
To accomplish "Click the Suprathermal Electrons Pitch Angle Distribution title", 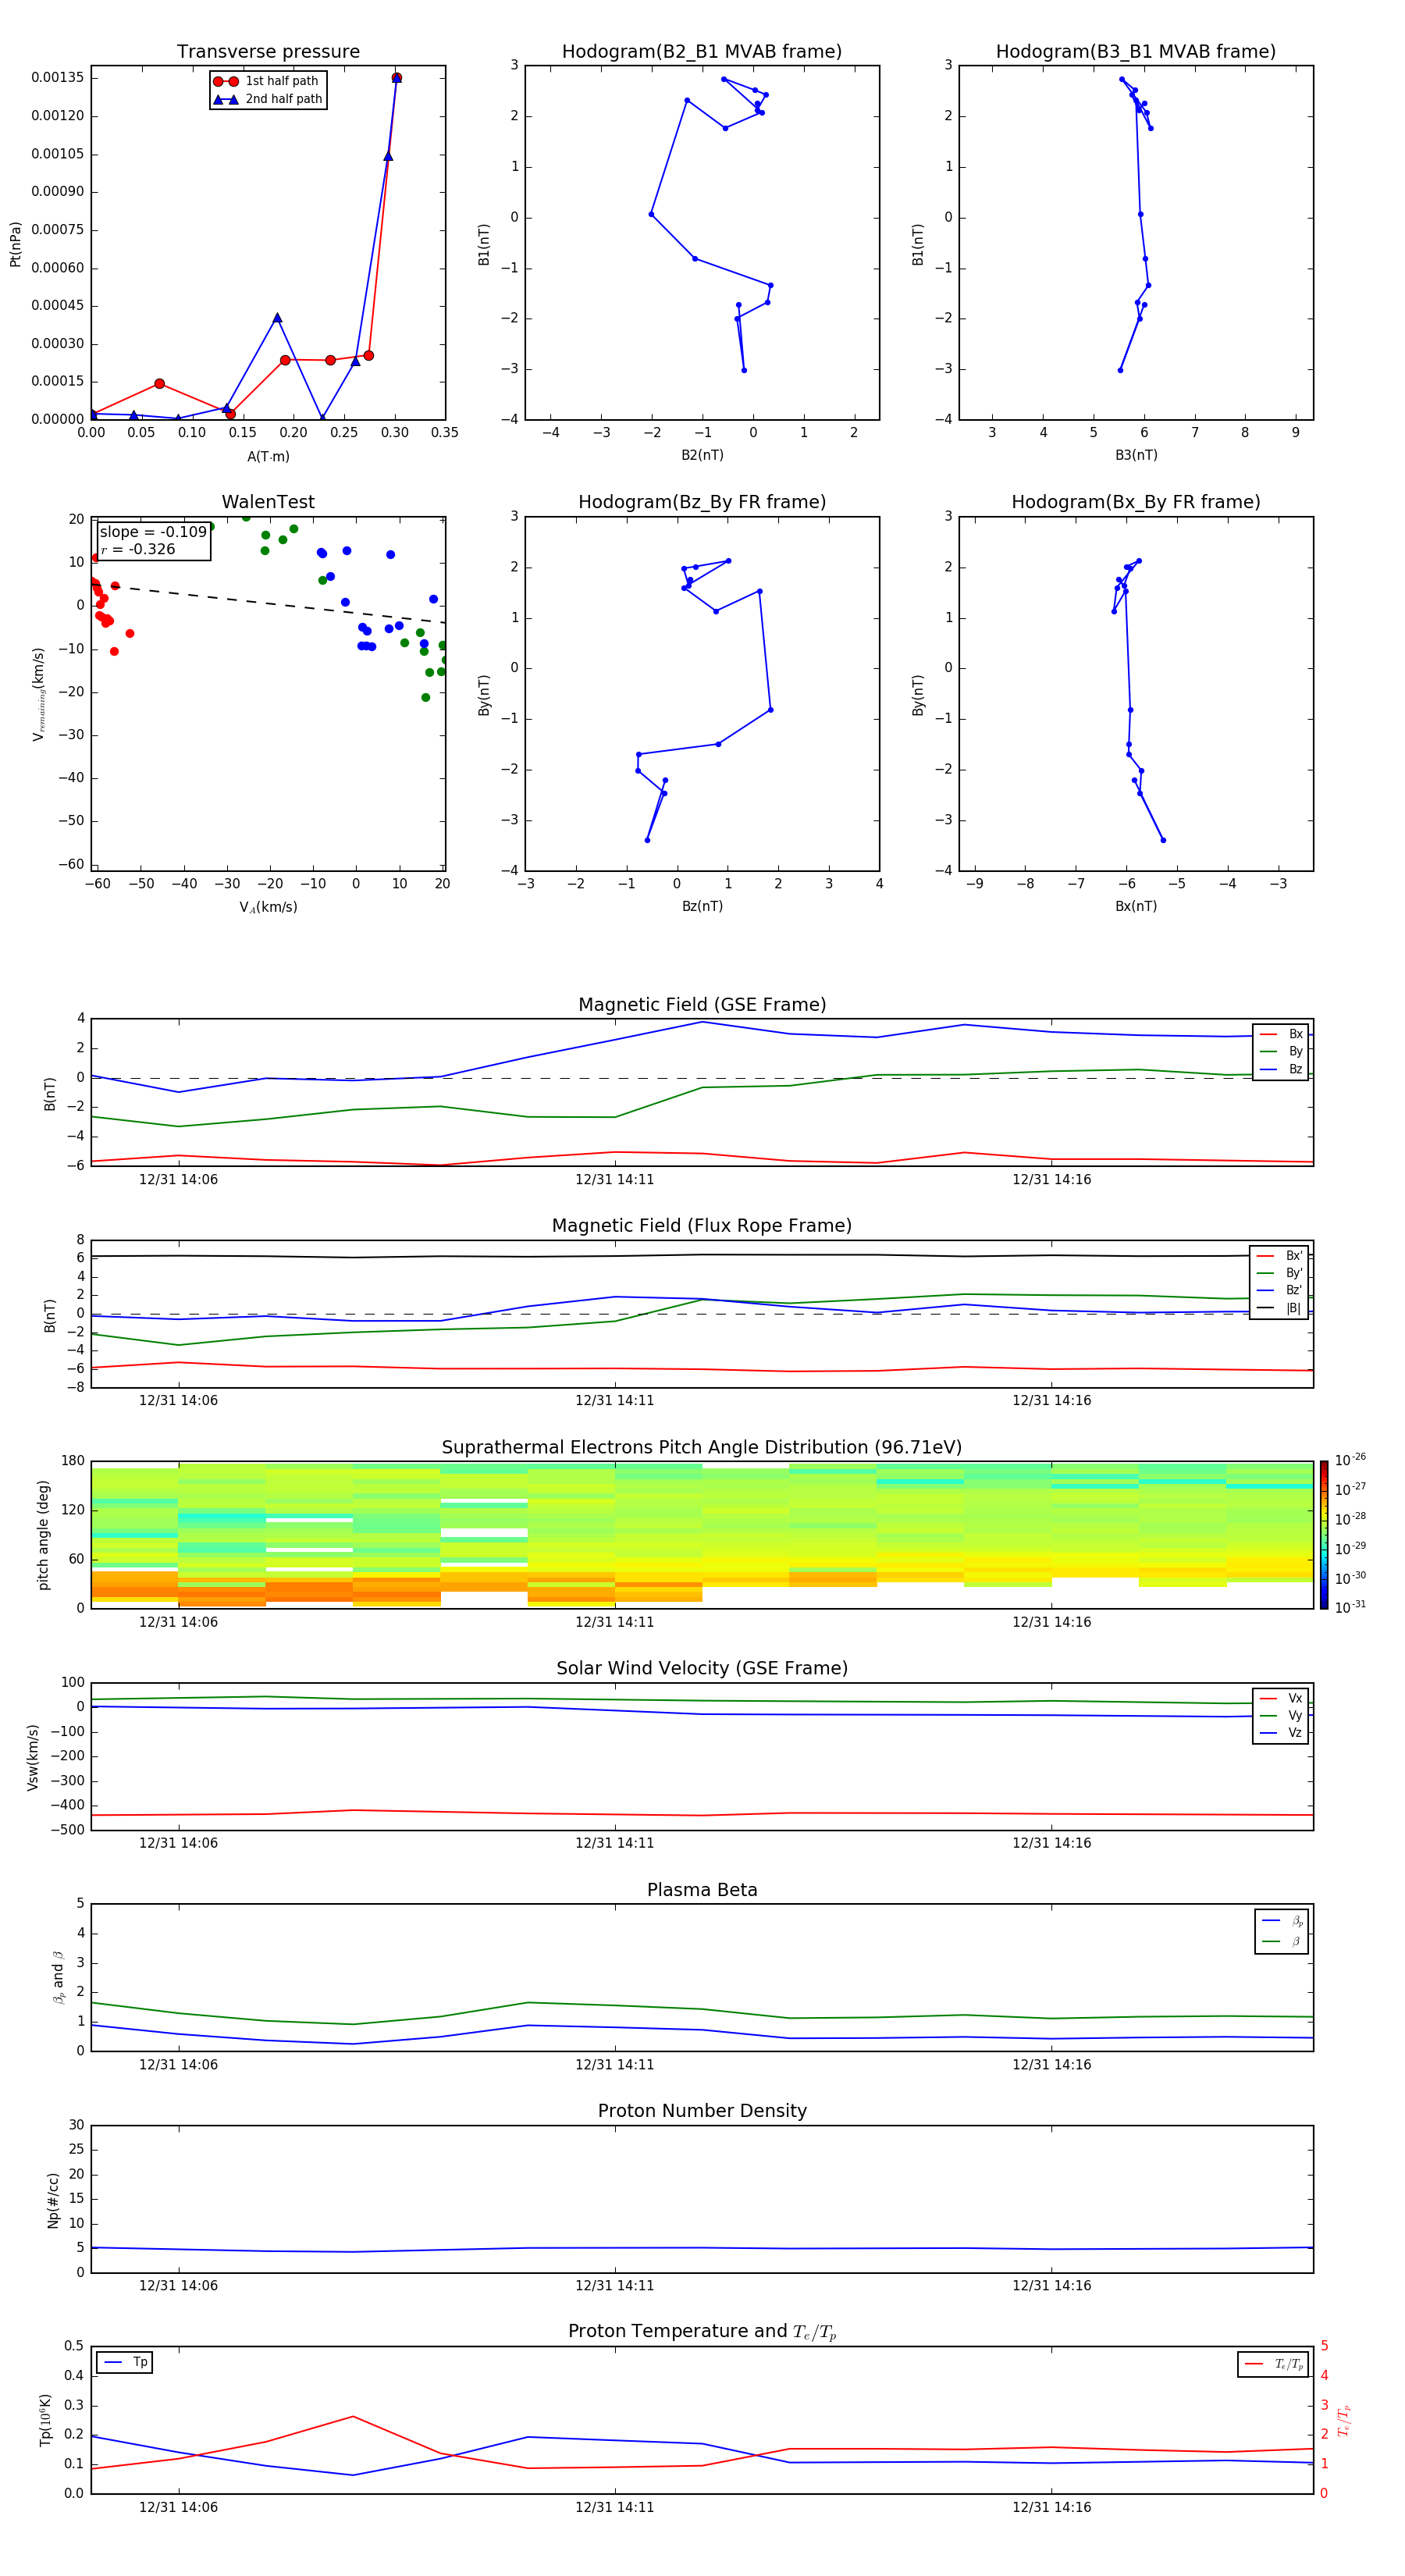I will (702, 1448).
